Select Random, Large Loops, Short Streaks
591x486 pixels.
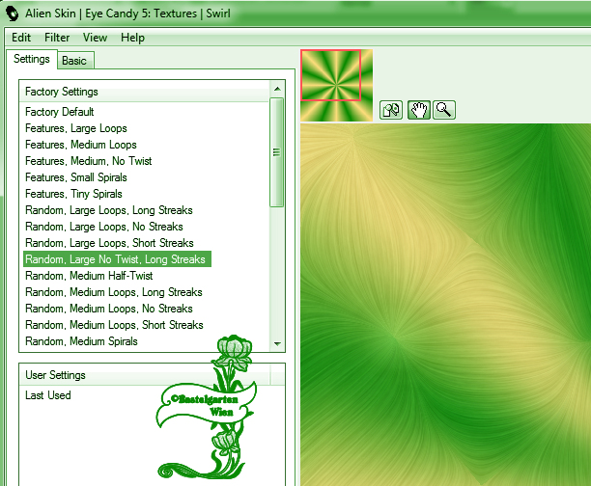[109, 243]
